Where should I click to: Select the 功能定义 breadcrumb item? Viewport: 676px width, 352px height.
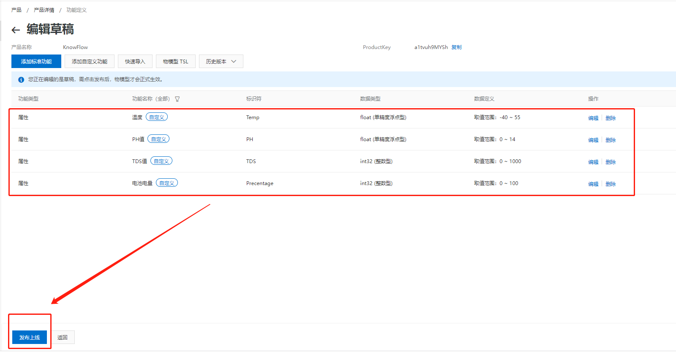(76, 10)
